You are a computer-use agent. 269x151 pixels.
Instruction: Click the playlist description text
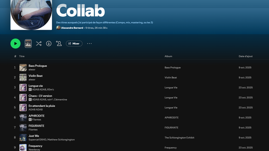(104, 22)
